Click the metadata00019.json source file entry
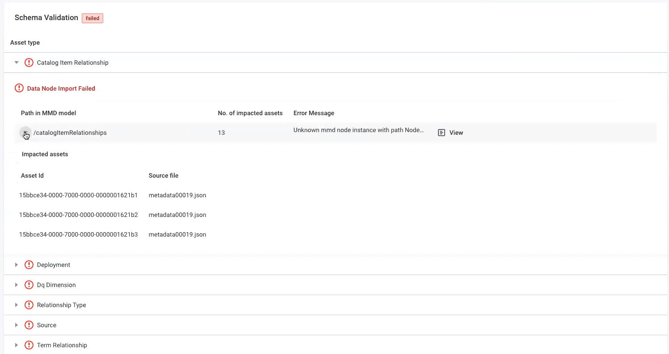 coord(177,195)
